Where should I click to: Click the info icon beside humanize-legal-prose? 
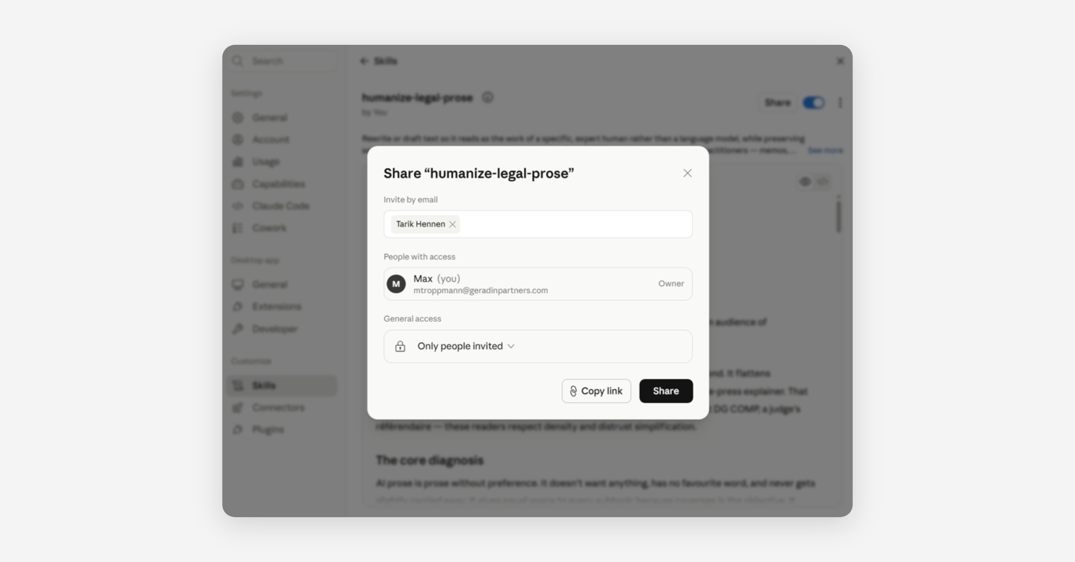487,97
